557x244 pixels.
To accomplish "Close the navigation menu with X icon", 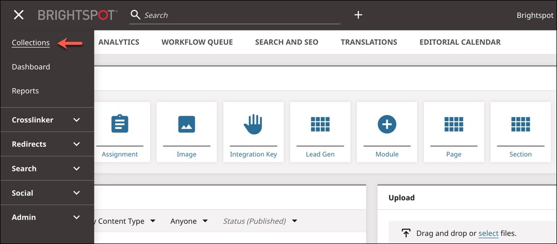I will (x=19, y=15).
